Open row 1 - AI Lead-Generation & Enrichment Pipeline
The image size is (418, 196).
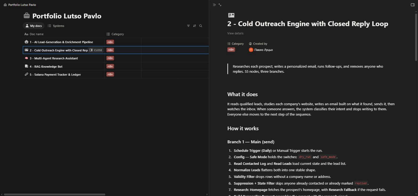61,42
